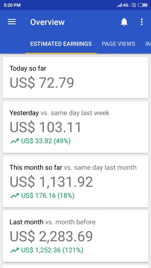Open the Today so far earnings card
Image resolution: width=151 pixels, height=268 pixels.
75,77
